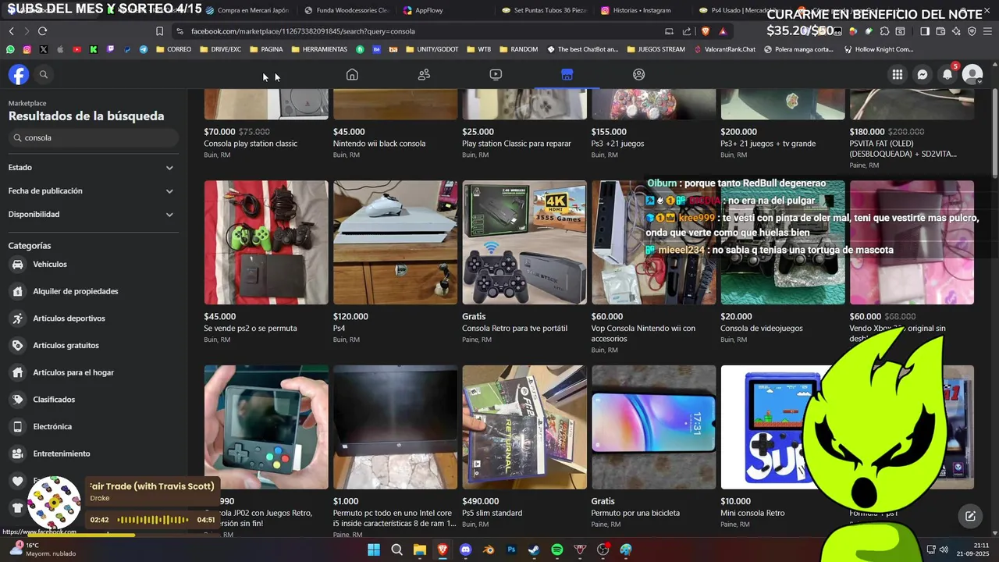Open Blender from the taskbar

click(489, 550)
